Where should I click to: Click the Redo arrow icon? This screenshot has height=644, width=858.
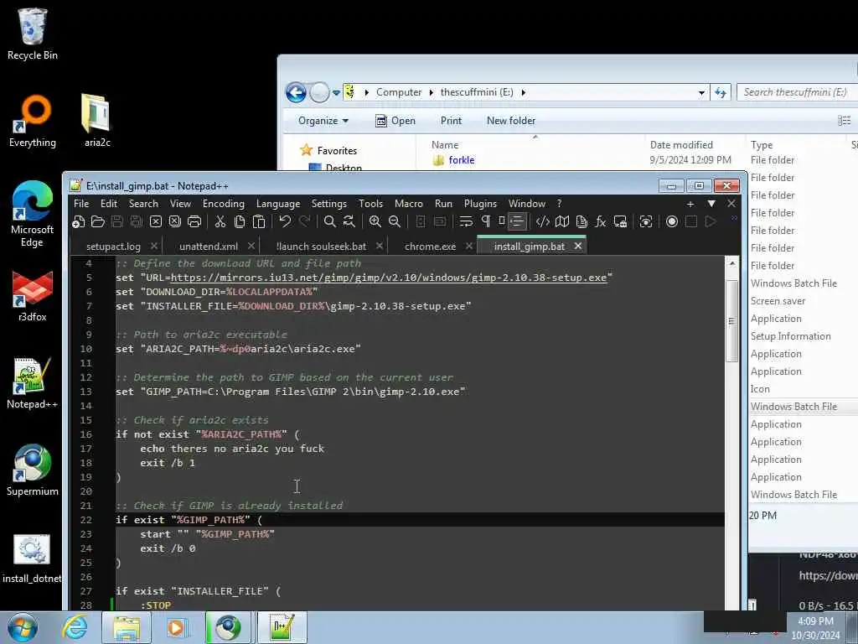304,221
